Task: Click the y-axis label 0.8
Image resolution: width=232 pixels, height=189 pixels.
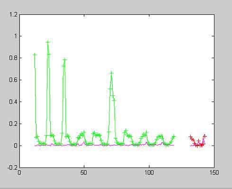Action: coord(13,58)
